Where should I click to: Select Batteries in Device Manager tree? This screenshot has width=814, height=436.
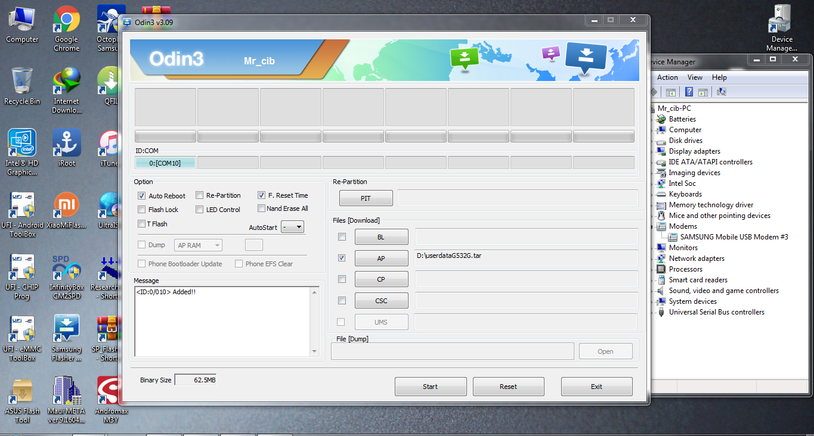coord(682,119)
